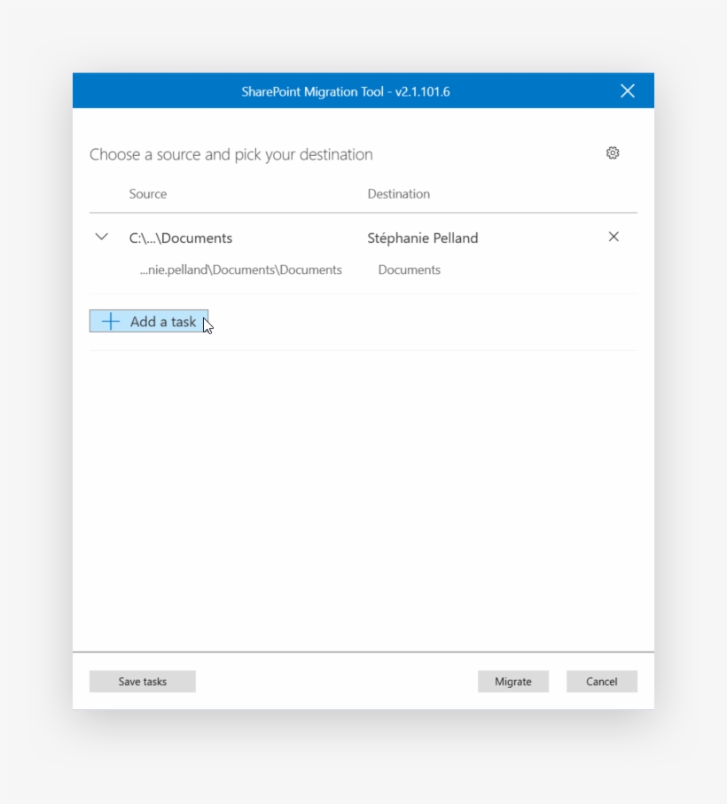The height and width of the screenshot is (804, 727).
Task: Click the Source column header
Action: pos(147,193)
